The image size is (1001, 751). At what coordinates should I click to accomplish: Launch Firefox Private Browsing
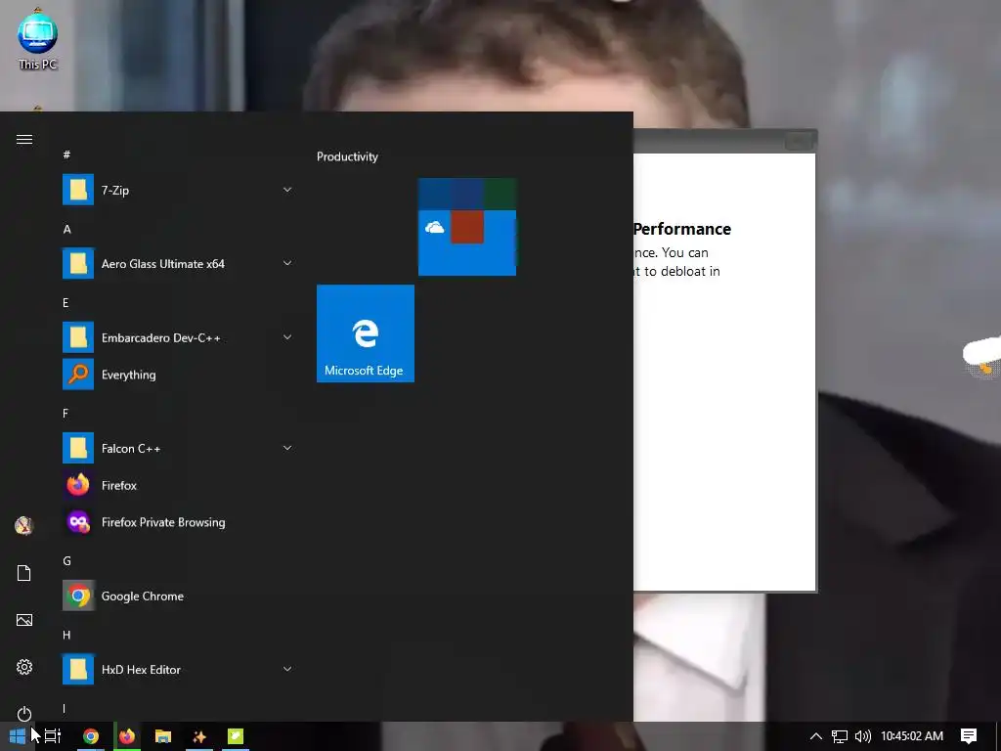[x=178, y=522]
